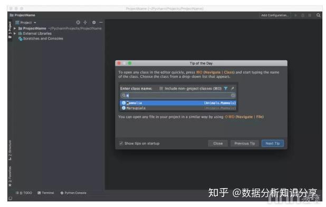Click the Debug icon in toolbar
Image resolution: width=326 pixels, height=207 pixels.
(x=302, y=15)
